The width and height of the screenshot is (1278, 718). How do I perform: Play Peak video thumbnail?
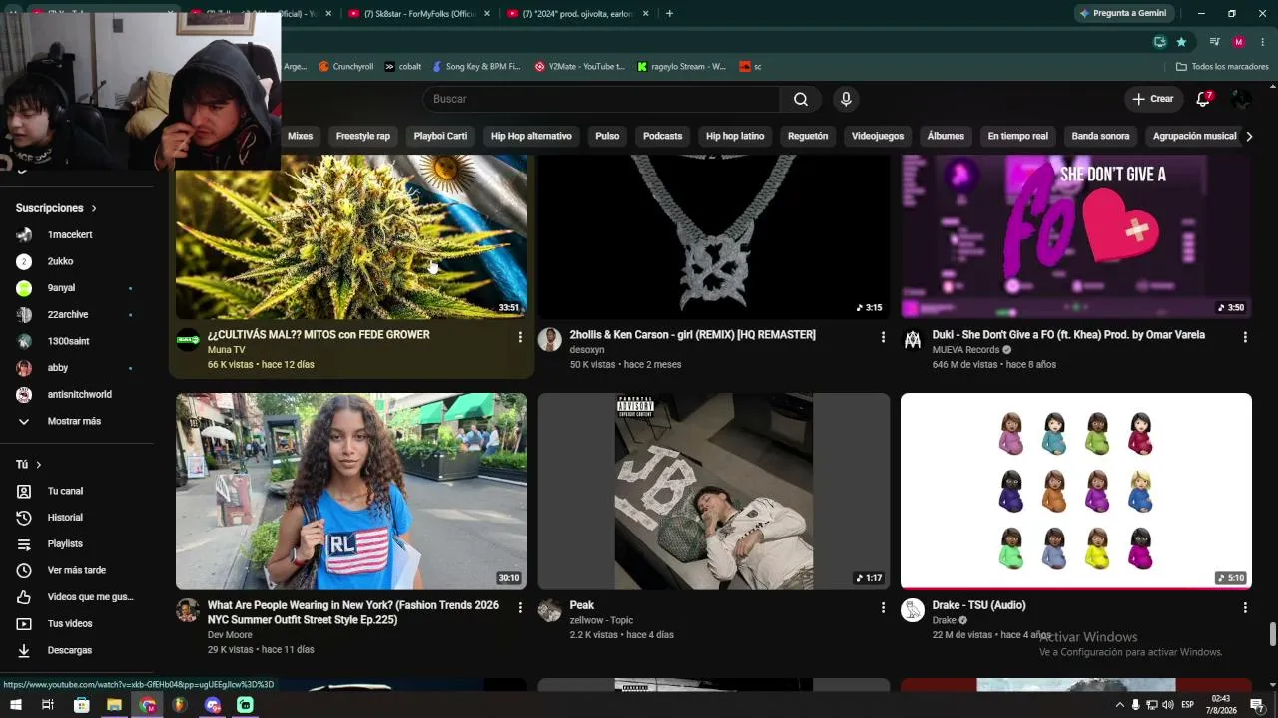pos(714,492)
